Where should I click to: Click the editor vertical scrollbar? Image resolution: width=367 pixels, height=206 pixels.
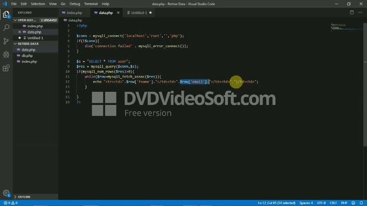[365, 84]
